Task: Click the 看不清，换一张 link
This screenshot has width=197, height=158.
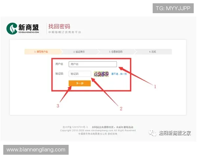Action: click(x=119, y=74)
